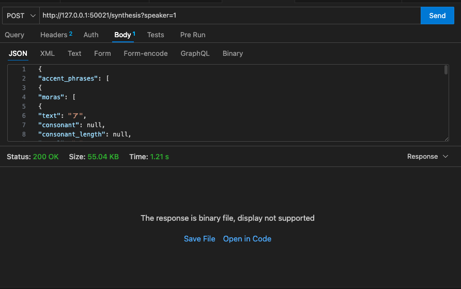Select the Body tab
Image resolution: width=461 pixels, height=289 pixels.
pos(125,35)
